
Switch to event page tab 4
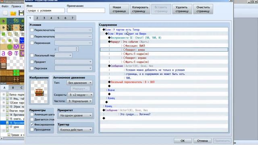point(51,18)
